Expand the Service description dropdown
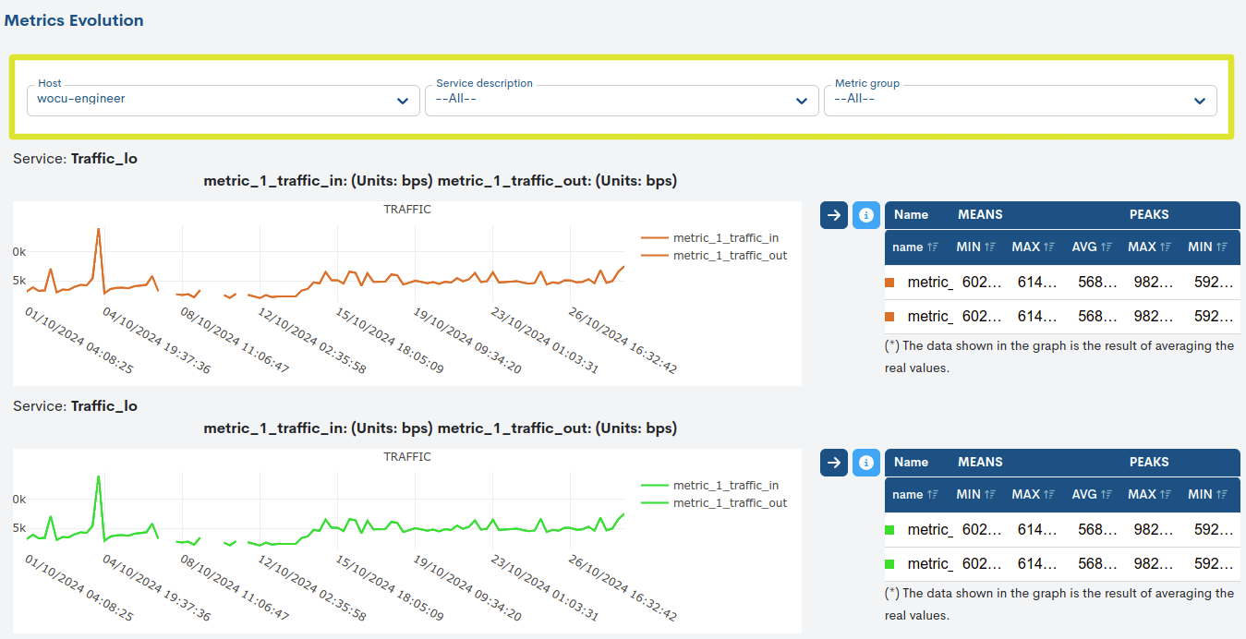The image size is (1246, 639). click(622, 100)
